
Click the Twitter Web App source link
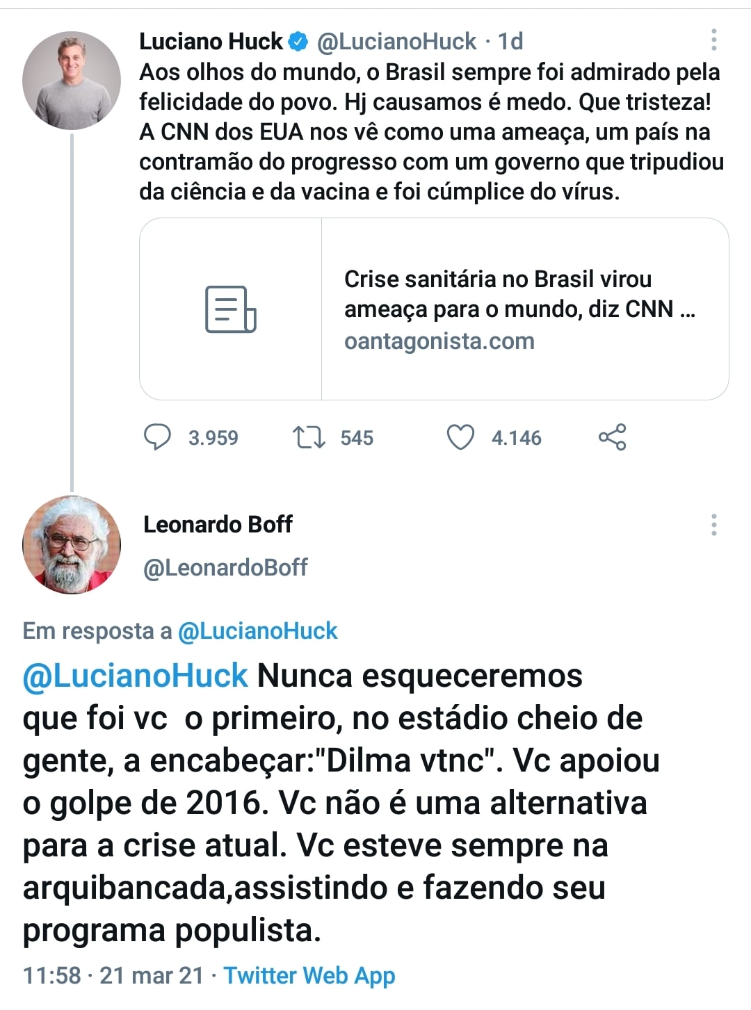click(309, 975)
